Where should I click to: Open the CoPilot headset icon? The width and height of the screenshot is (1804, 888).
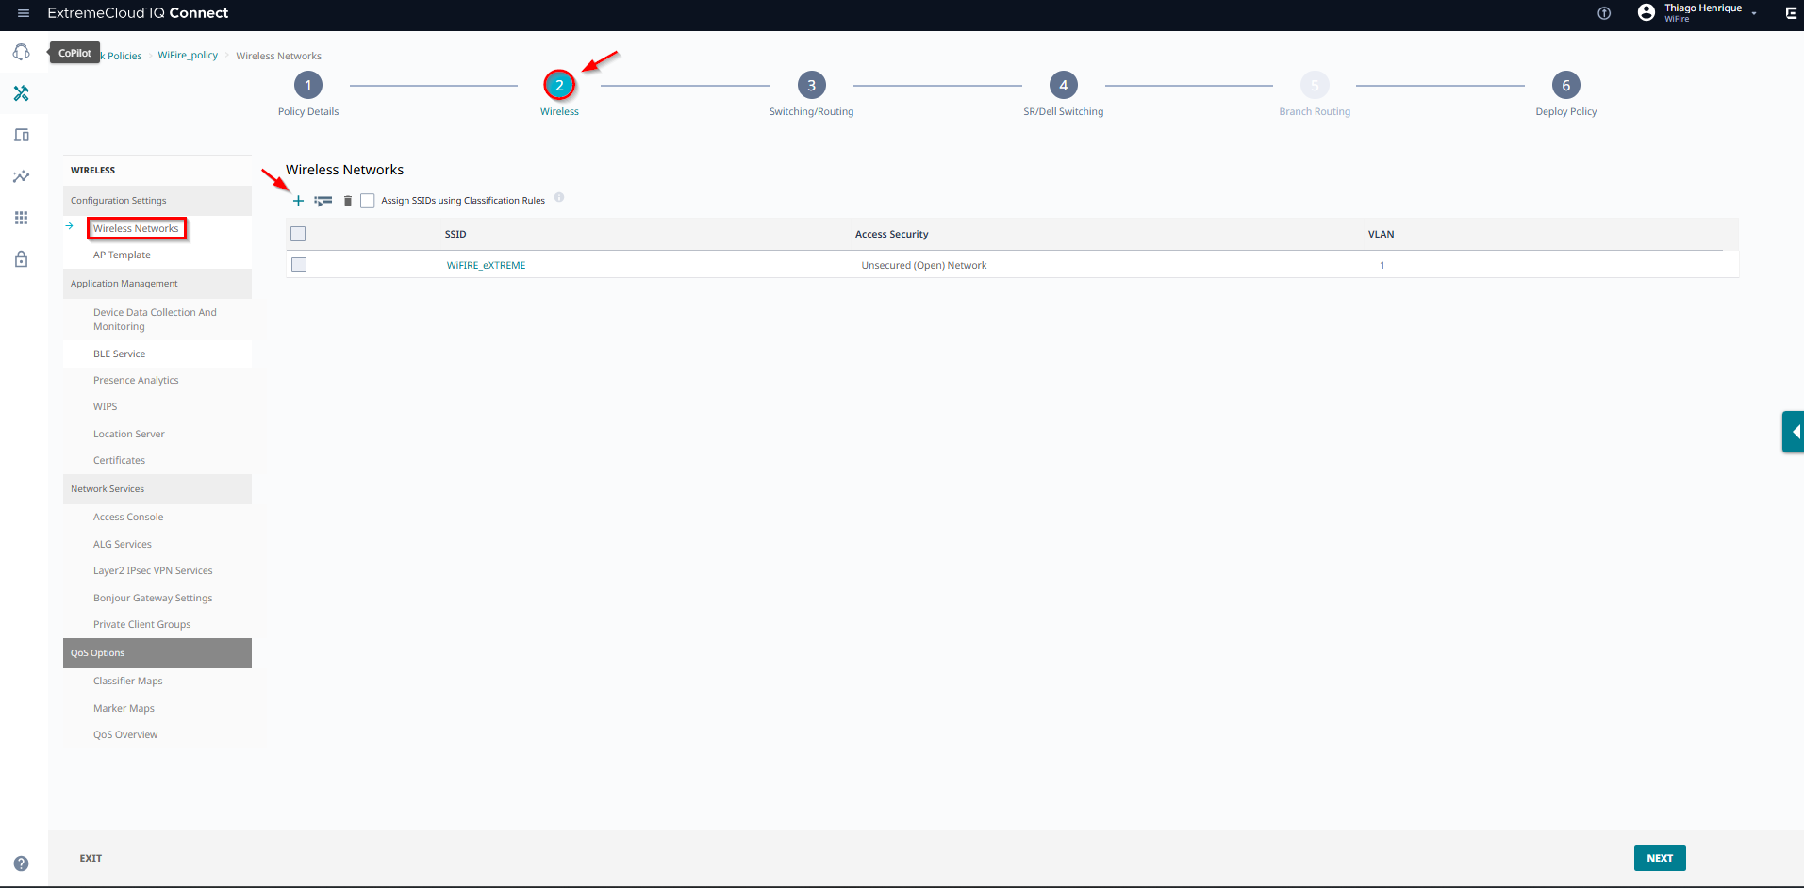(x=21, y=52)
